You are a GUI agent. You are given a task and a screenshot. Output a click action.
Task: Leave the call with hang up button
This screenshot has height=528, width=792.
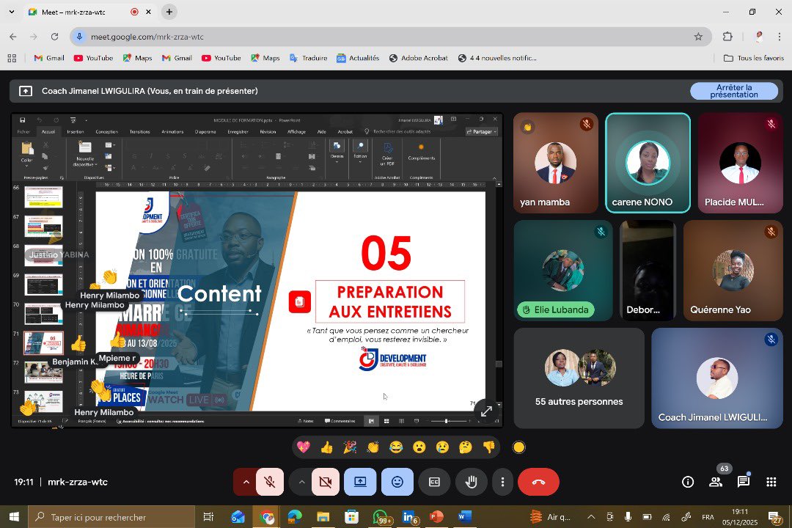[x=538, y=482]
